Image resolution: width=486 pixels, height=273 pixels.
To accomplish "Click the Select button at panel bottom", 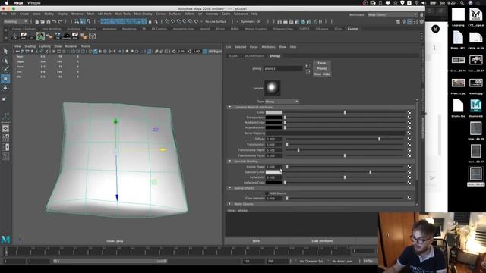I will coord(257,241).
